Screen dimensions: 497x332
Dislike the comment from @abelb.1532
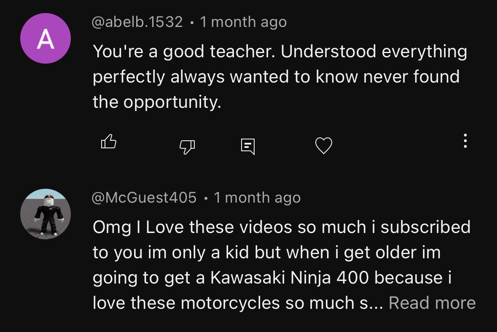pyautogui.click(x=187, y=147)
